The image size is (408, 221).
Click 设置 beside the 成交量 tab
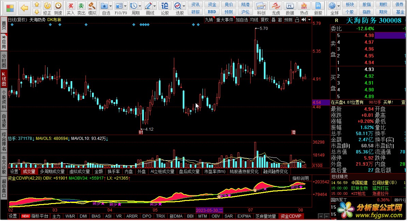(x=14, y=171)
